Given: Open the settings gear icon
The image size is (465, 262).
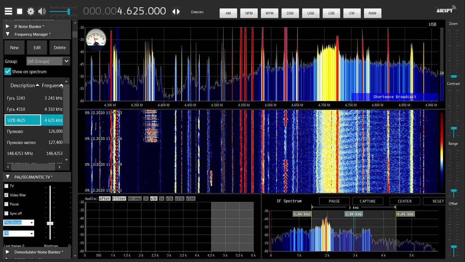Looking at the screenshot, I should [31, 12].
